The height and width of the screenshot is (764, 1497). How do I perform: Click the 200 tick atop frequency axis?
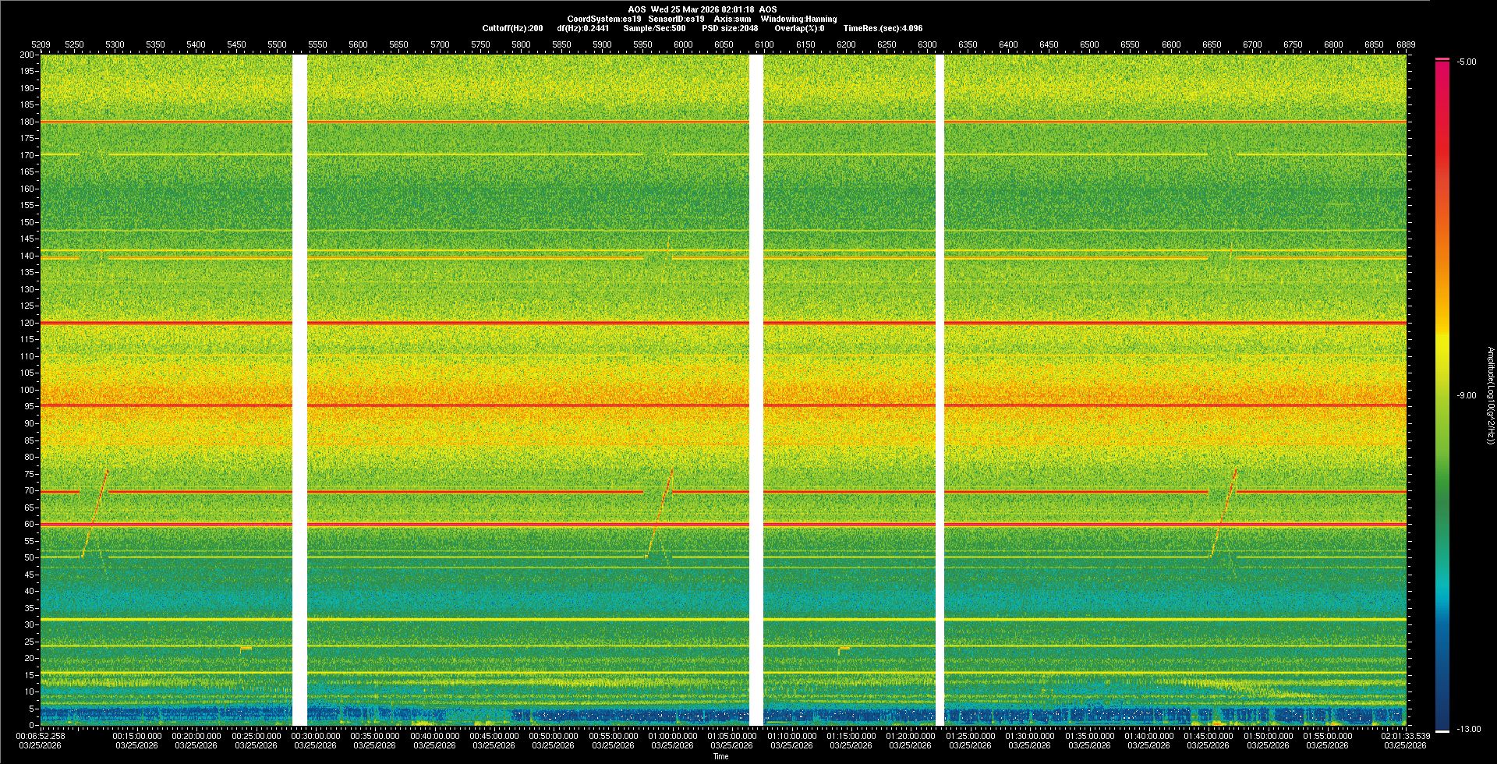point(27,55)
